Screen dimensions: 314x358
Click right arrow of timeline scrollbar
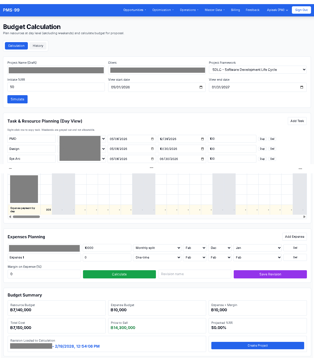304,217
